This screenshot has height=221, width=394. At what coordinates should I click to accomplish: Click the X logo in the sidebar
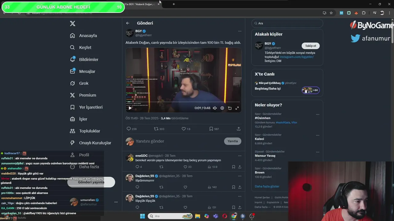(x=73, y=24)
